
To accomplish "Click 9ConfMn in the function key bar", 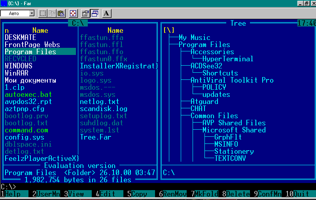I will [268, 194].
